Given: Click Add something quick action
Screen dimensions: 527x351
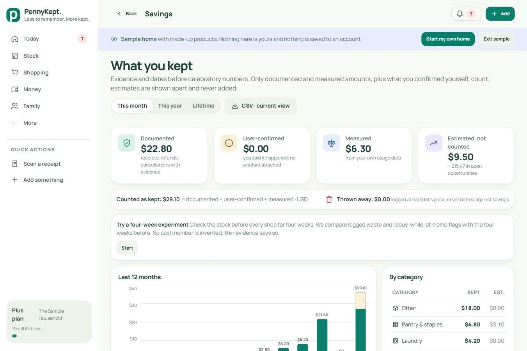Looking at the screenshot, I should click(49, 180).
